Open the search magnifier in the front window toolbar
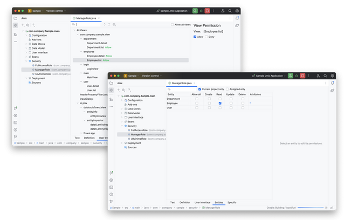Screen dimensions: 345x220 click(x=325, y=75)
